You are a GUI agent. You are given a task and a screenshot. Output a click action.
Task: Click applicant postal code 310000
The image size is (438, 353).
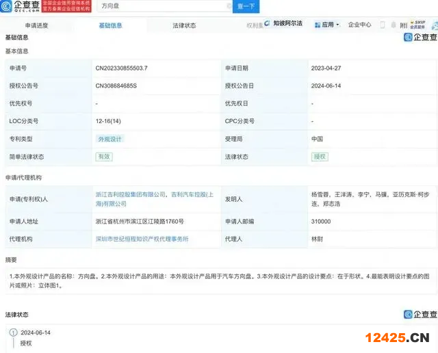coord(321,222)
